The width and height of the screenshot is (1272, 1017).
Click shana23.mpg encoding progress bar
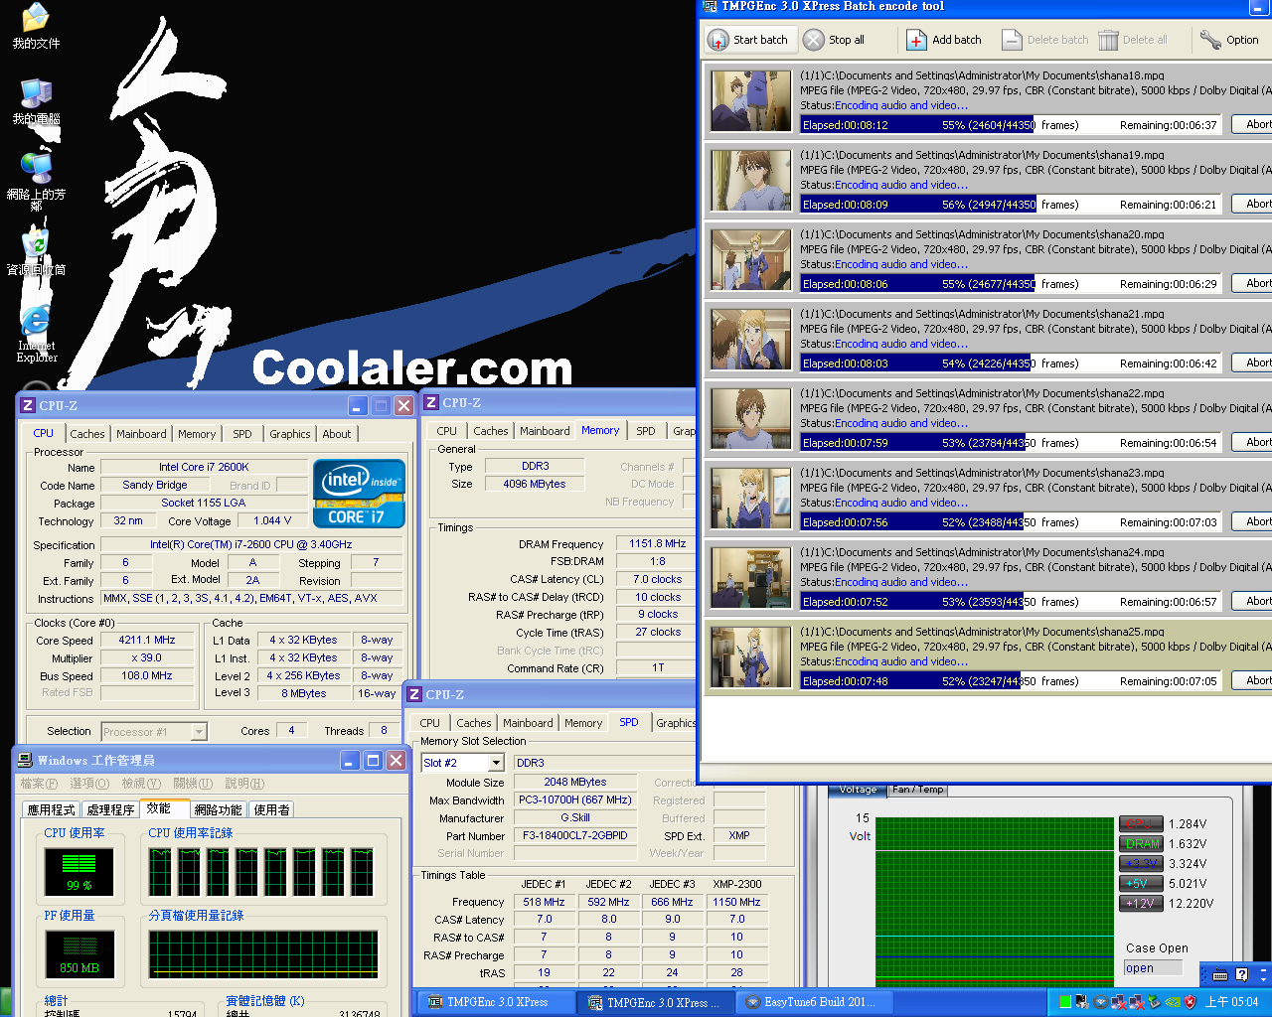click(1011, 522)
